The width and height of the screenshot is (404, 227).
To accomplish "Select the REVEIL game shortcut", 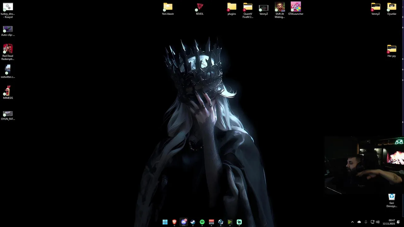I will tap(200, 9).
